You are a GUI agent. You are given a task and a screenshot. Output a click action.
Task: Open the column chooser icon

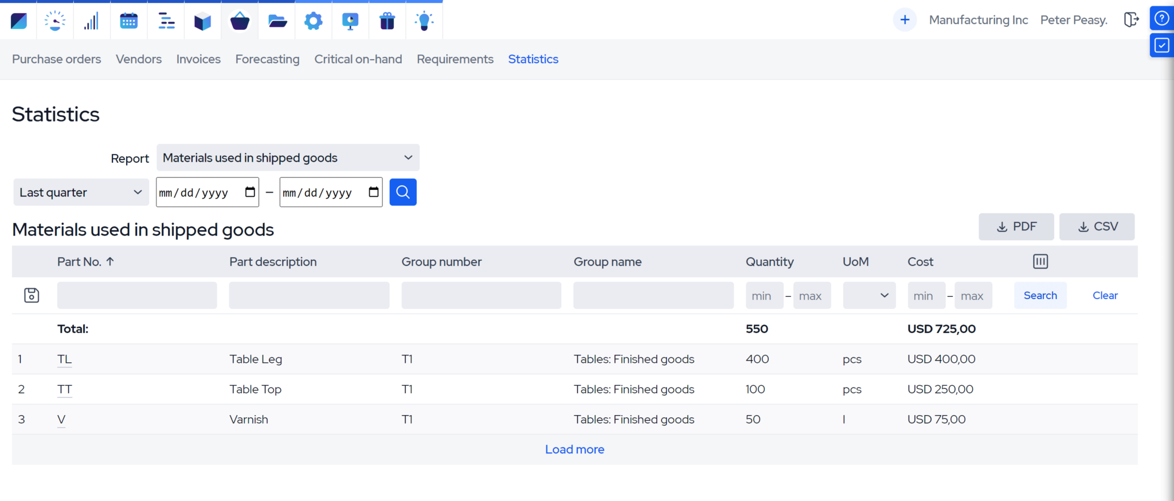tap(1040, 261)
